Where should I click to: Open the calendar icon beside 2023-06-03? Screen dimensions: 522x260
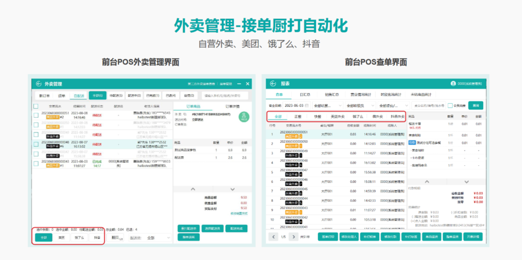tap(307, 106)
